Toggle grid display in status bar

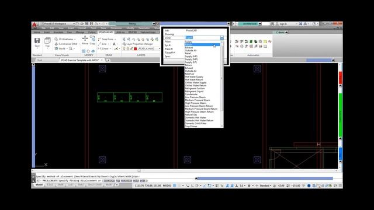coord(175,185)
